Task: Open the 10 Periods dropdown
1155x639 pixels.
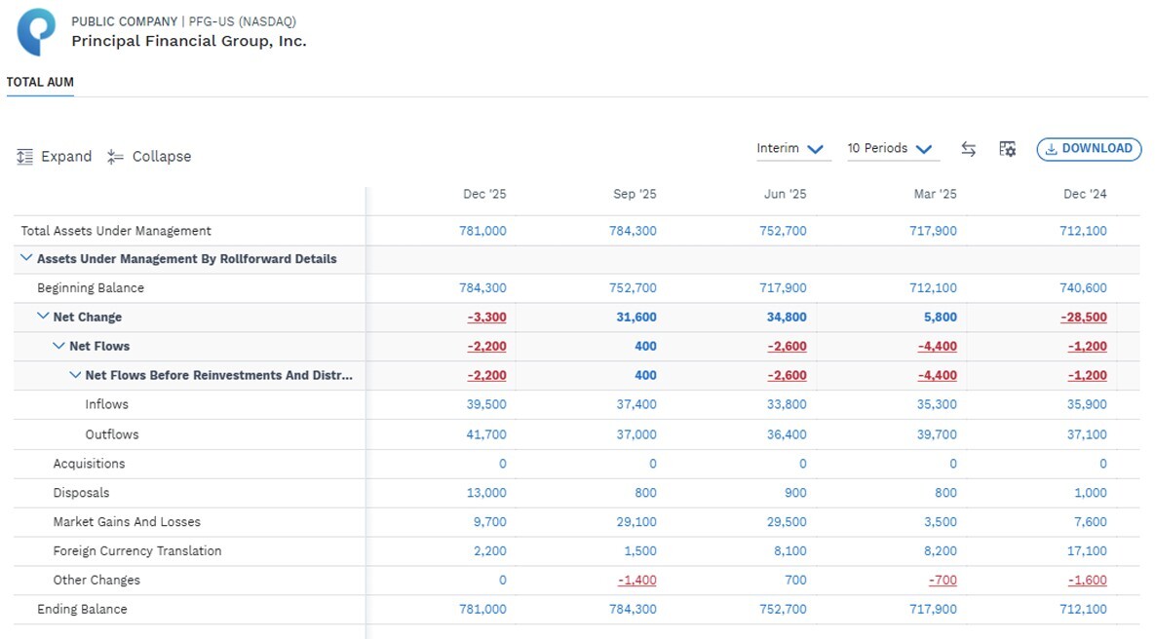Action: tap(893, 149)
